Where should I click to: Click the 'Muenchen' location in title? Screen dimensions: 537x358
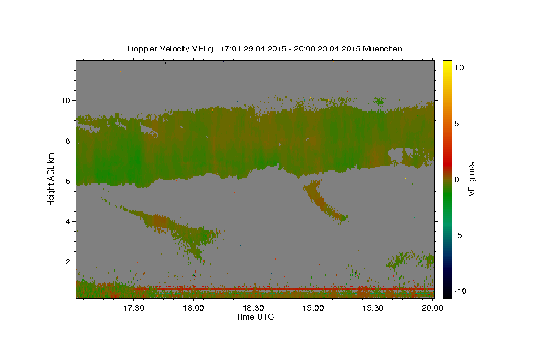click(x=383, y=49)
